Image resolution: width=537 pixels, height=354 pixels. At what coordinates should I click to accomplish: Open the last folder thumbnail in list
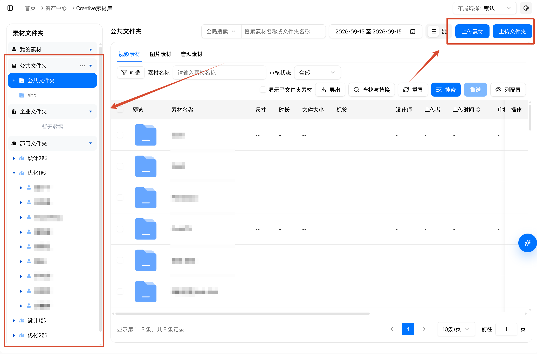point(146,292)
